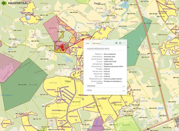Click the Maaportaal logo
This screenshot has height=131, width=179.
15,3
